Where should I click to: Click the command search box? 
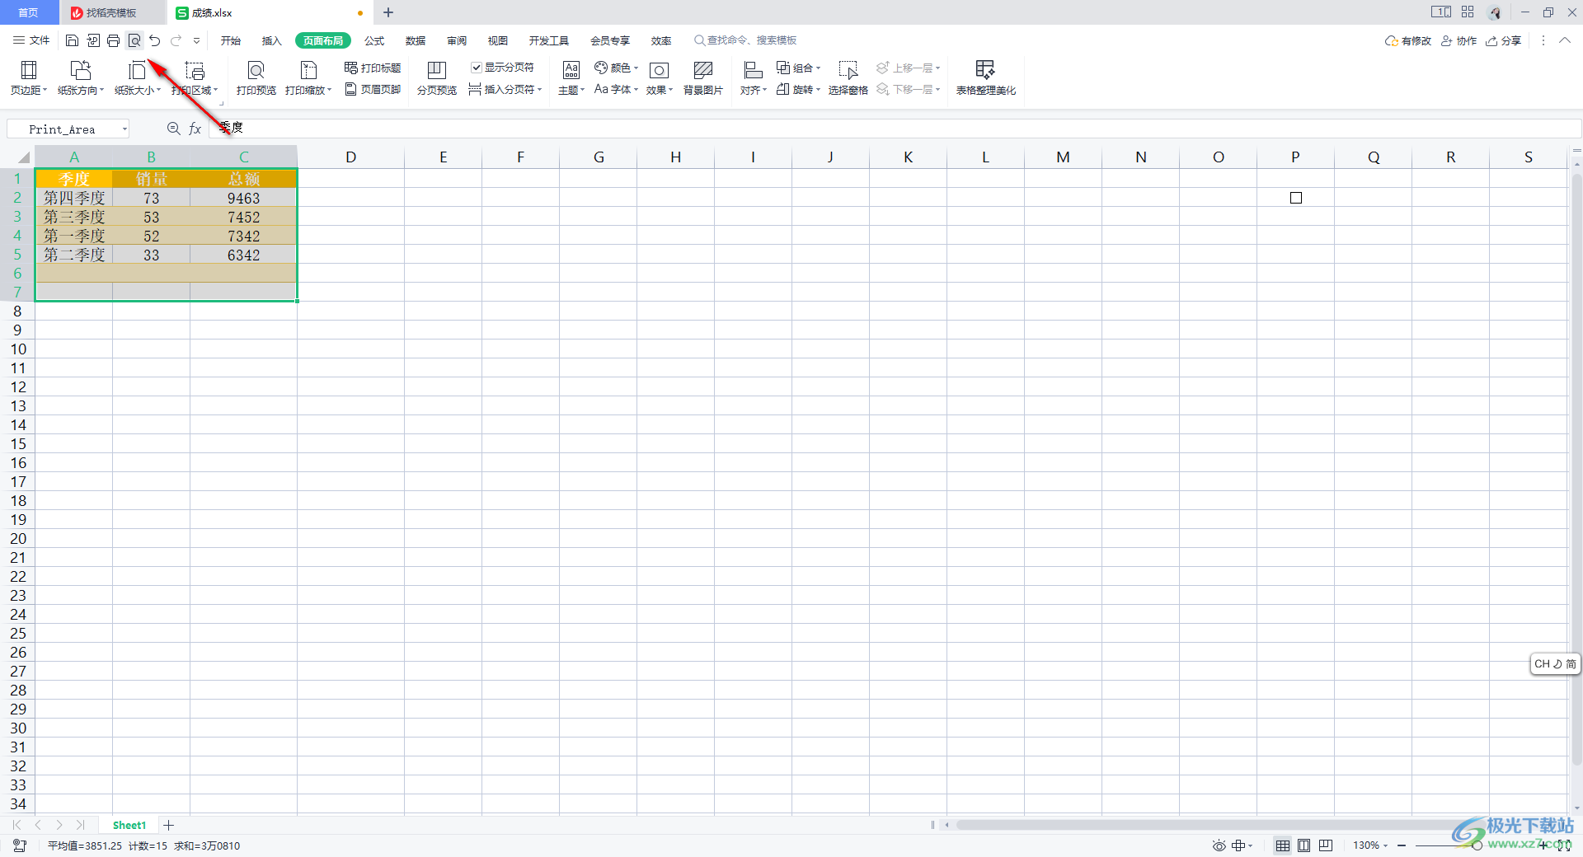point(746,40)
